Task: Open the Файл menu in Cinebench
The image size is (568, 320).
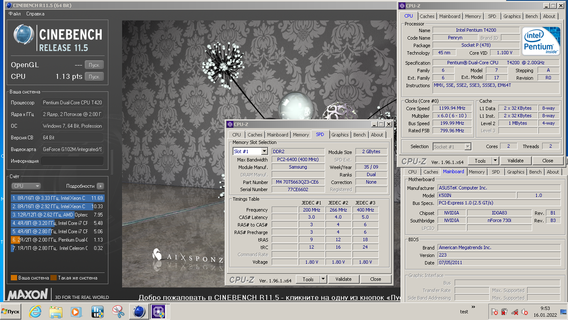Action: click(15, 14)
